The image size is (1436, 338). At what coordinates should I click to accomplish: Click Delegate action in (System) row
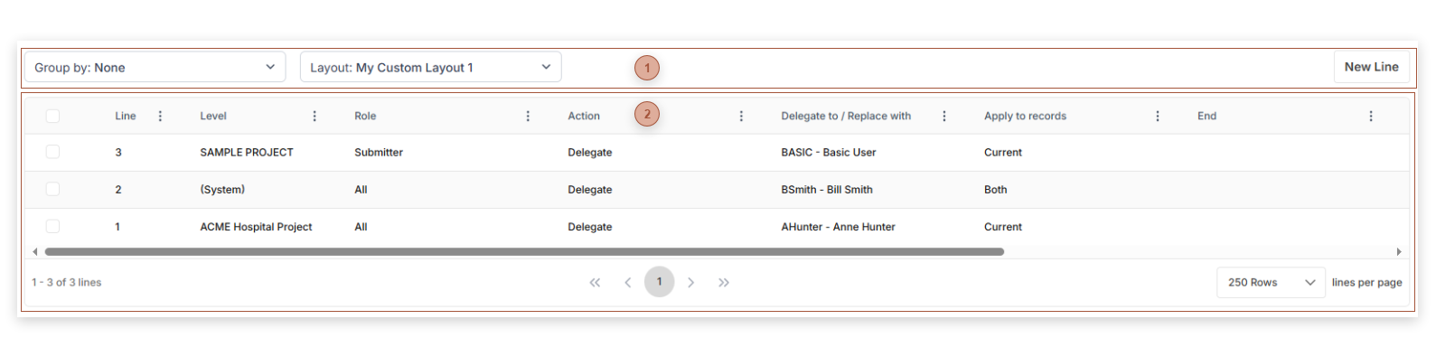(590, 189)
